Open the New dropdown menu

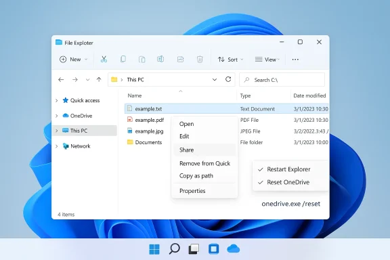pyautogui.click(x=73, y=59)
